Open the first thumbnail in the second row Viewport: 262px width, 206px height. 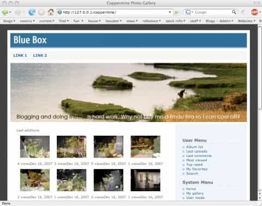click(x=35, y=180)
